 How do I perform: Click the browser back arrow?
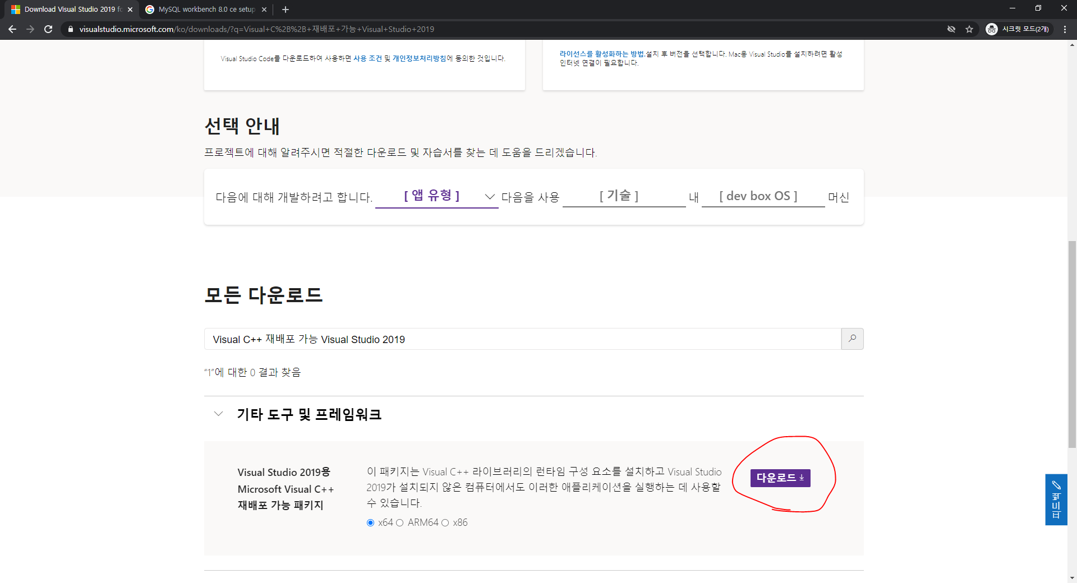point(12,29)
